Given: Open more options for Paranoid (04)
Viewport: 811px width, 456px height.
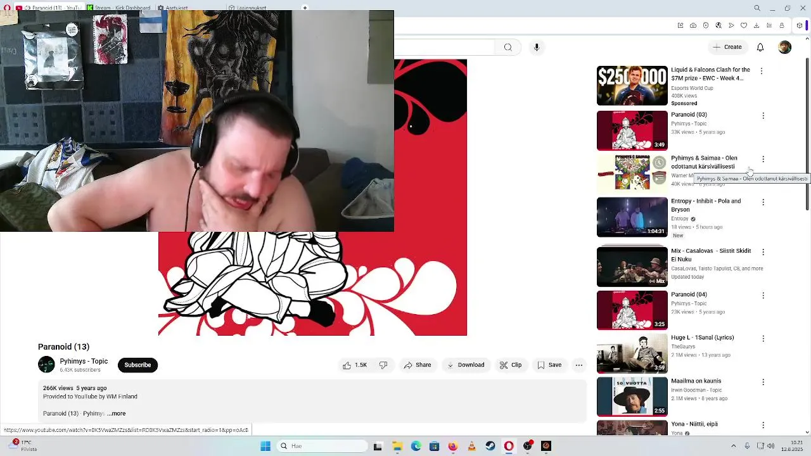Looking at the screenshot, I should (763, 295).
